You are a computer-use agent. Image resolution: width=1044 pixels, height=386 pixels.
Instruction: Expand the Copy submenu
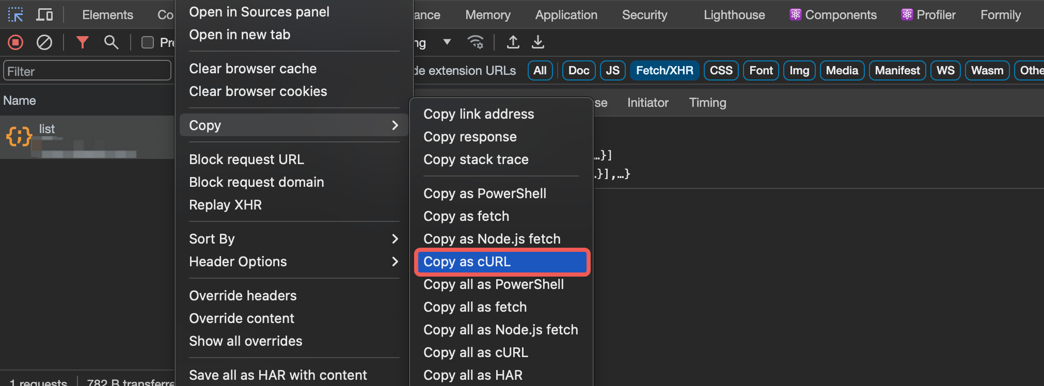(x=294, y=125)
